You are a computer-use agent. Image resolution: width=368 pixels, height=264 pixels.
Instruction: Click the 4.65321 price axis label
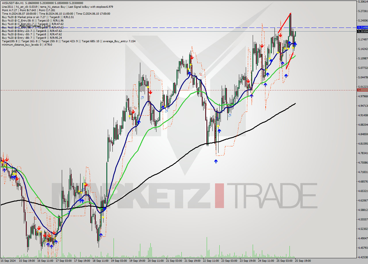click(x=363, y=191)
